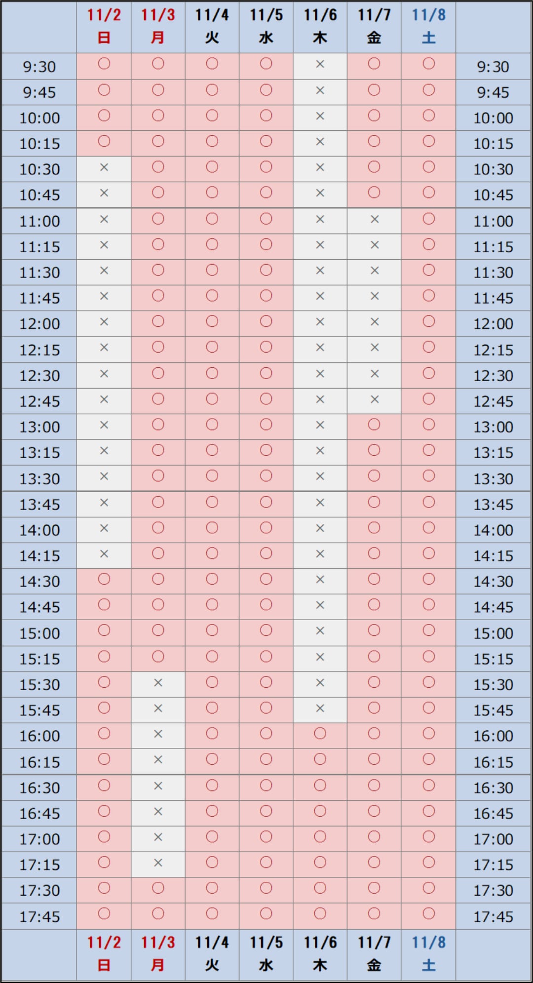Pick the 11/4 11:00 circle slot
The image size is (533, 983).
tap(212, 219)
